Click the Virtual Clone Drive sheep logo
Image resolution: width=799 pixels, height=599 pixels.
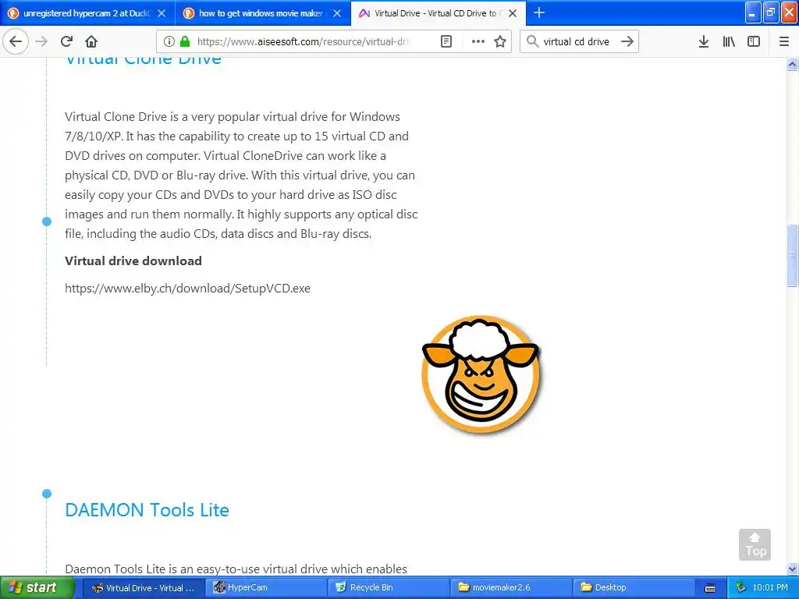(x=481, y=374)
